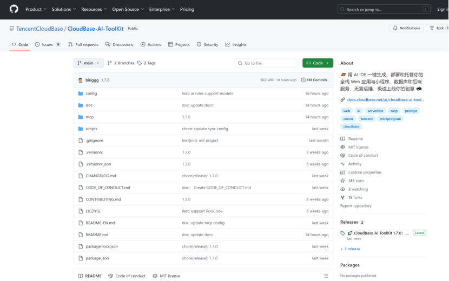Viewport: 449px width, 281px height.
Task: Show the '+ 1 release' link
Action: [350, 249]
